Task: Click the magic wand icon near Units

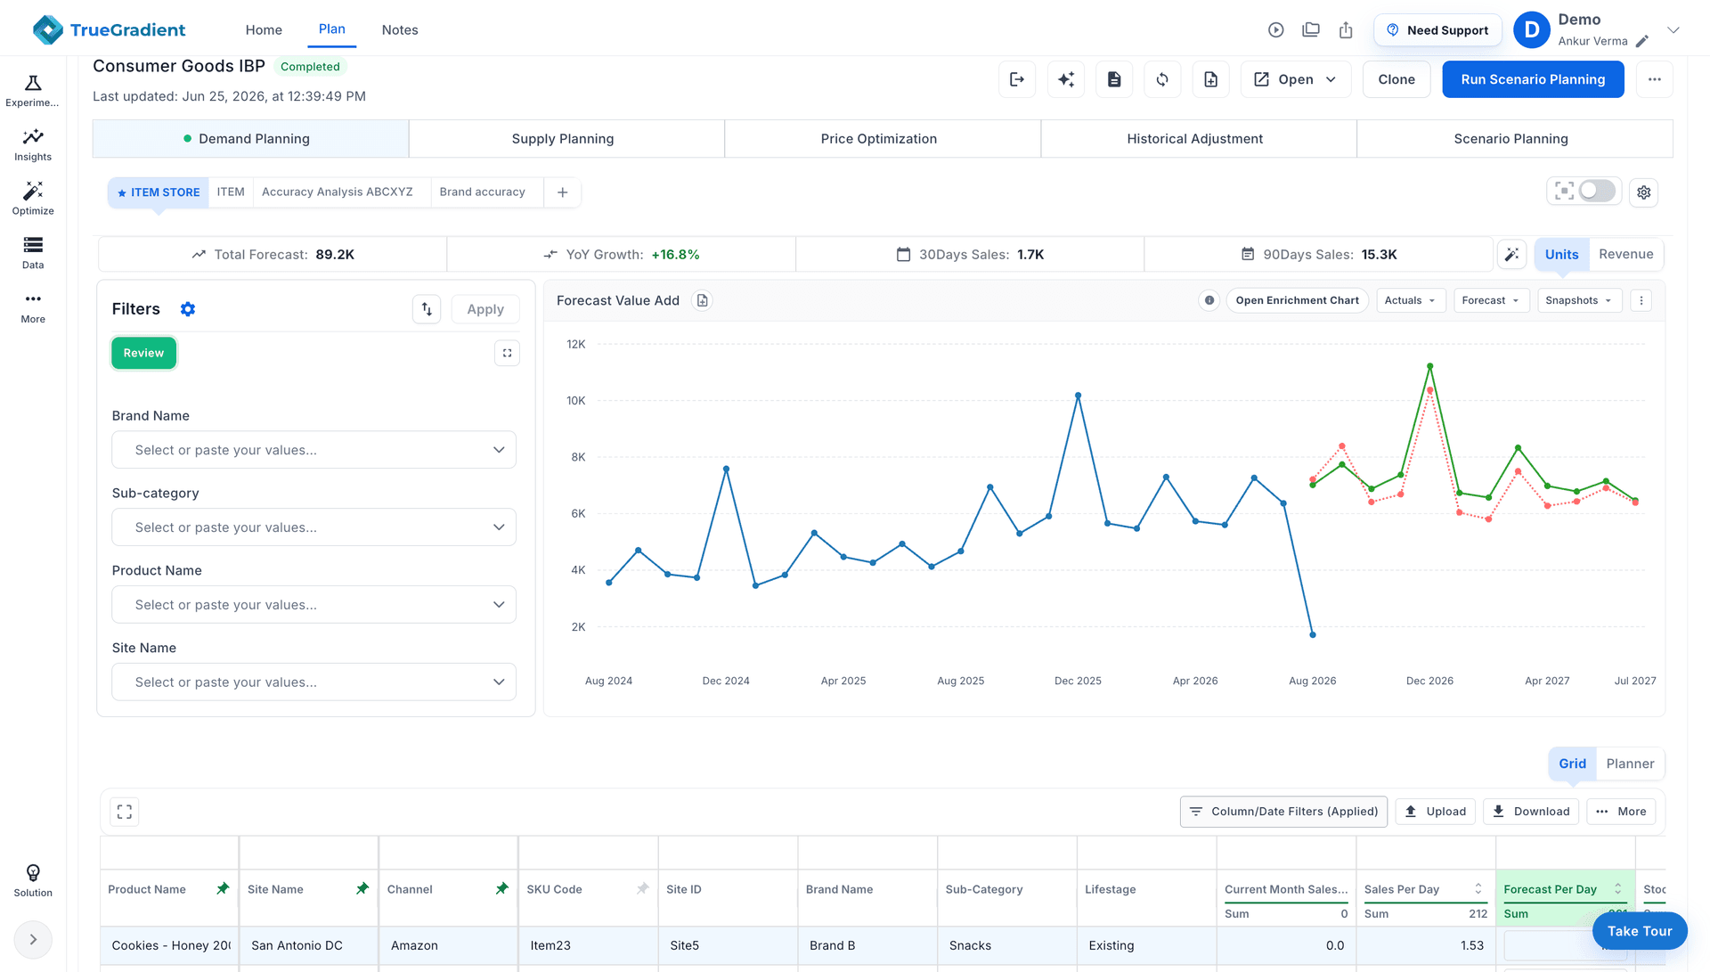Action: coord(1512,255)
